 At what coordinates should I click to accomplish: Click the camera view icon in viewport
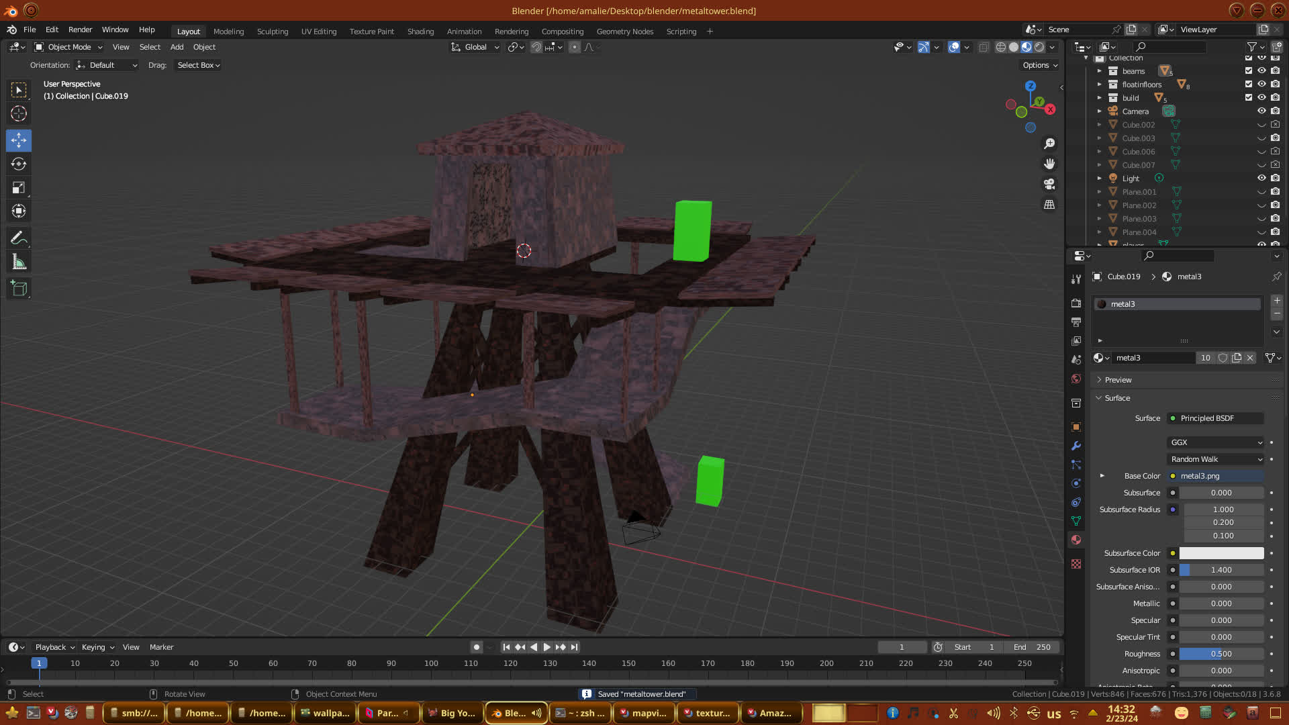[x=1049, y=184]
